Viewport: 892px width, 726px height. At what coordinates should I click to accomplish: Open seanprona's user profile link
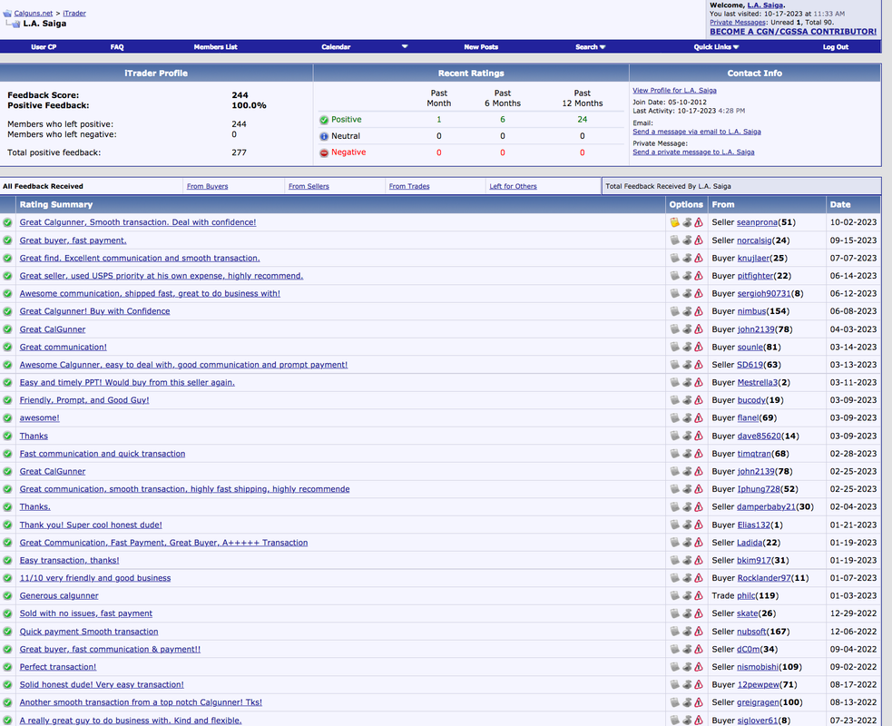[757, 222]
